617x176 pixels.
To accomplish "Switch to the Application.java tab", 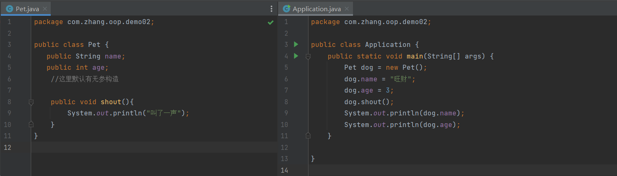I will point(316,9).
